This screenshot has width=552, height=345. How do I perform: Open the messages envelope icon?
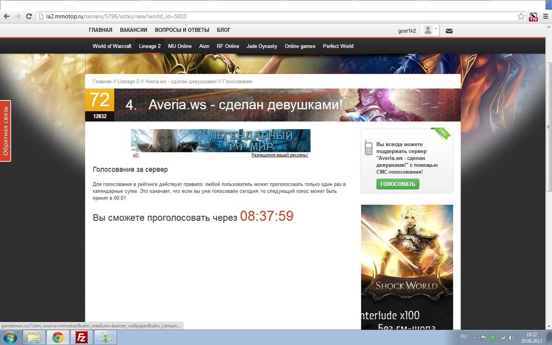[449, 31]
